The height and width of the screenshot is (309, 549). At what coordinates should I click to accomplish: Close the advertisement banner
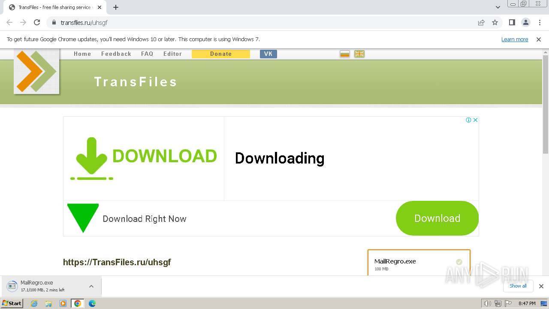[x=475, y=120]
